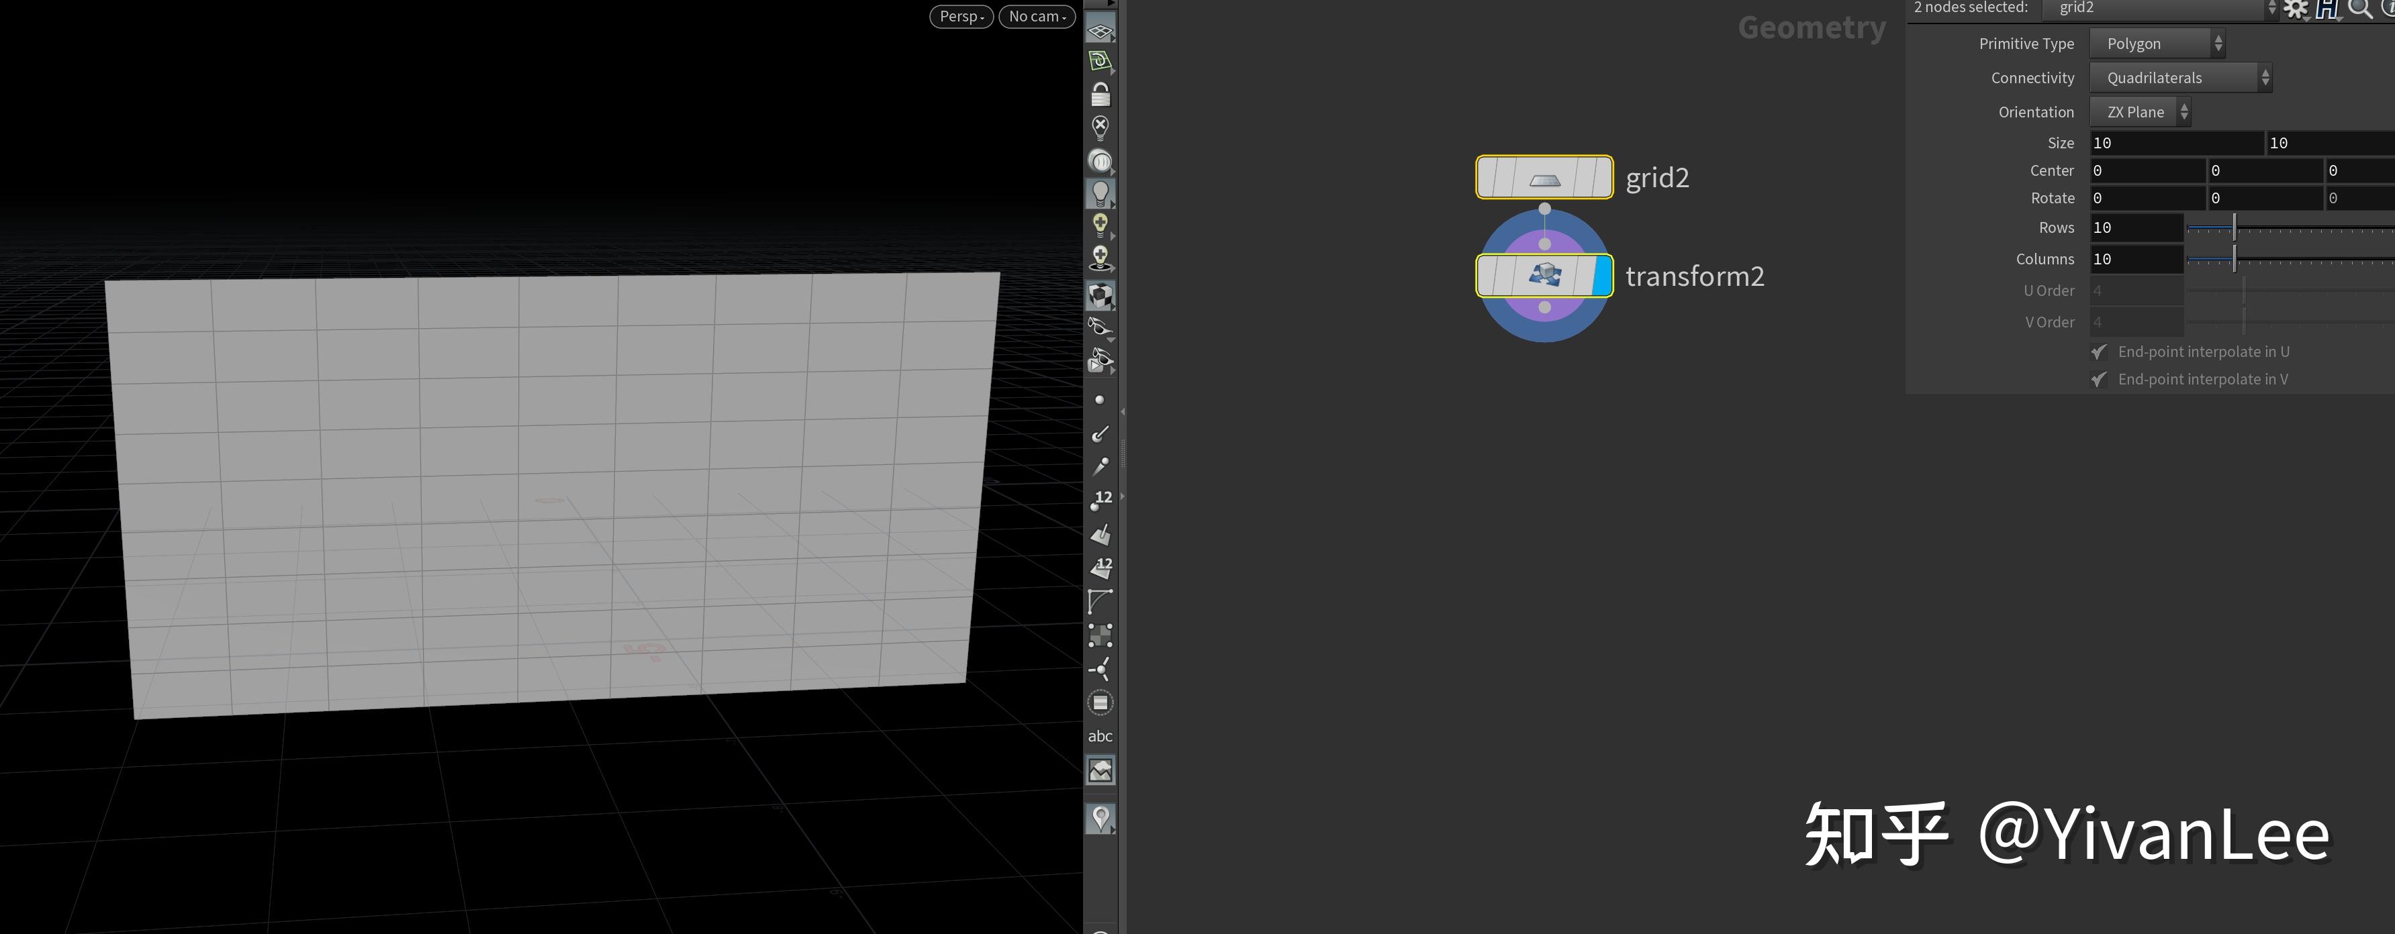This screenshot has height=934, width=2395.
Task: Click the Rows slider handle
Action: click(x=2234, y=227)
